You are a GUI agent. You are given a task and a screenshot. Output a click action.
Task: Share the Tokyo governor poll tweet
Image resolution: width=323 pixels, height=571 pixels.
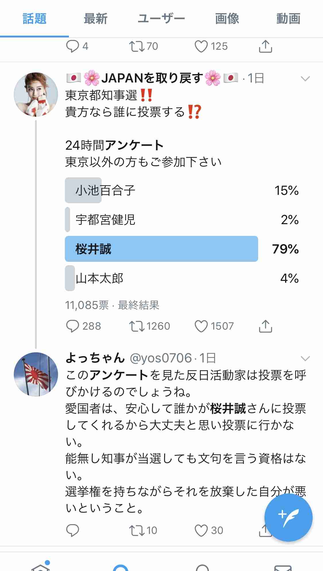coord(265,326)
